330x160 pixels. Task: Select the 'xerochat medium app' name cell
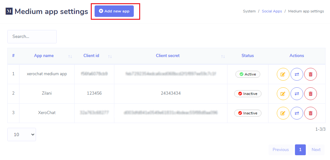[47, 74]
